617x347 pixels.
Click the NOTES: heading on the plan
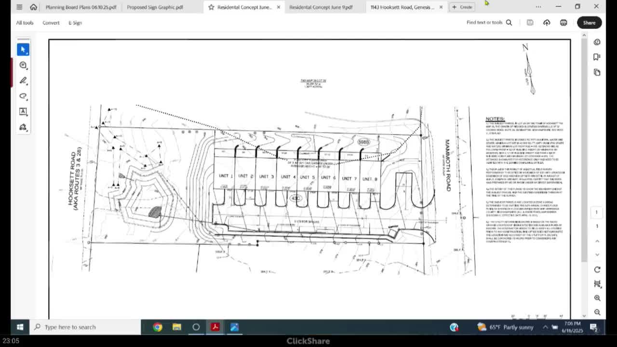pos(495,119)
